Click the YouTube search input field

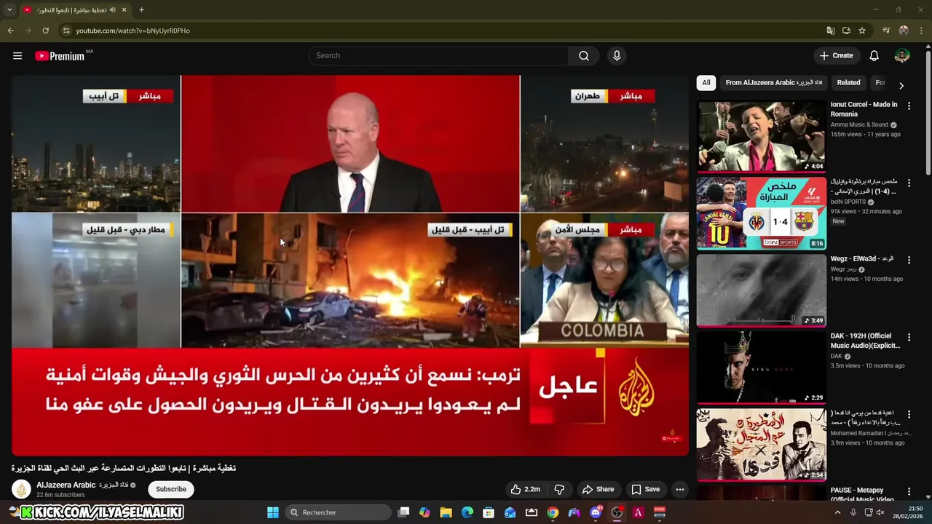439,55
